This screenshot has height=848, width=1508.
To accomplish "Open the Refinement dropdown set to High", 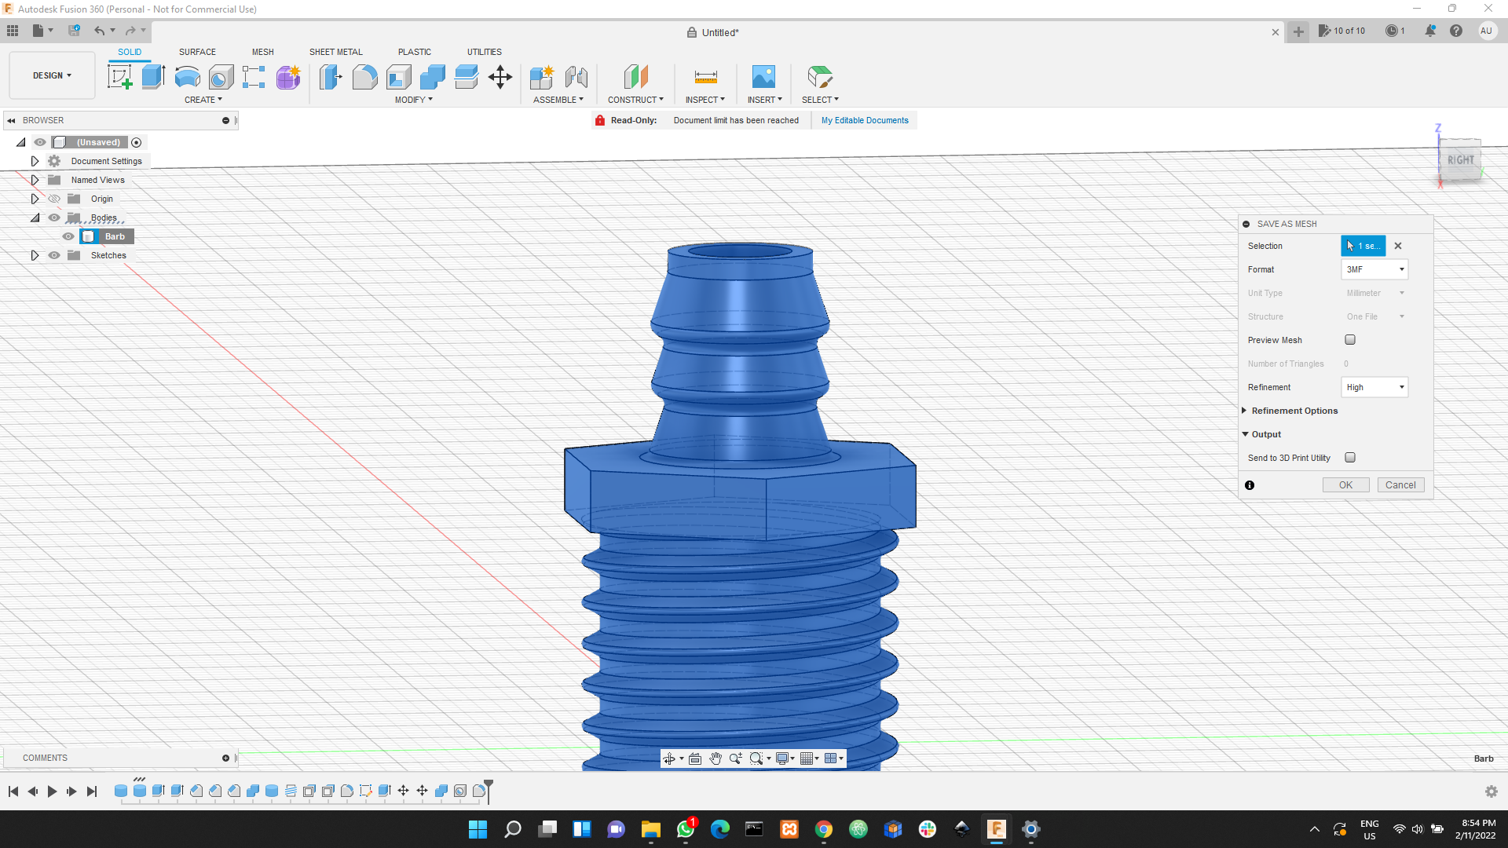I will click(1374, 386).
